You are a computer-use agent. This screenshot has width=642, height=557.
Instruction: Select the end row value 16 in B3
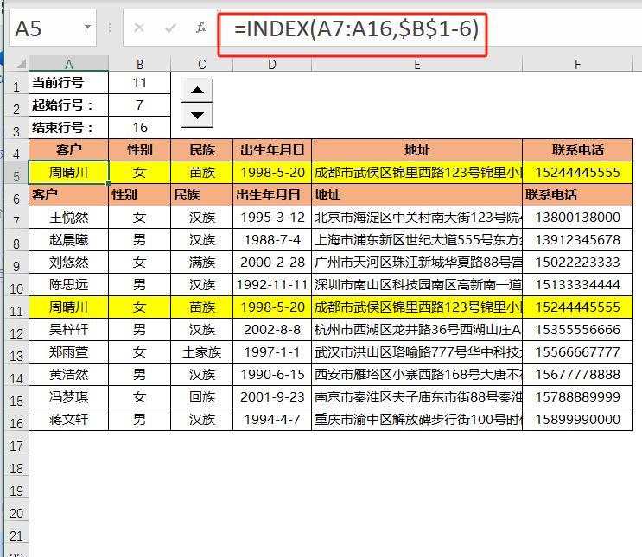coord(140,128)
